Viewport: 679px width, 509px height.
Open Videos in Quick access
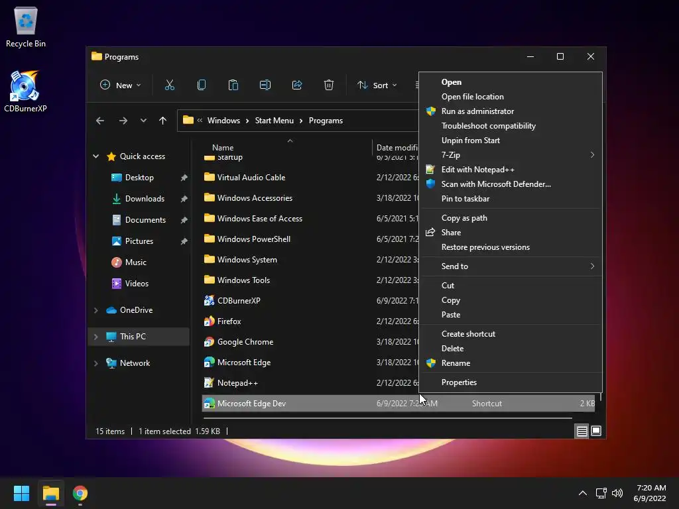pos(137,284)
